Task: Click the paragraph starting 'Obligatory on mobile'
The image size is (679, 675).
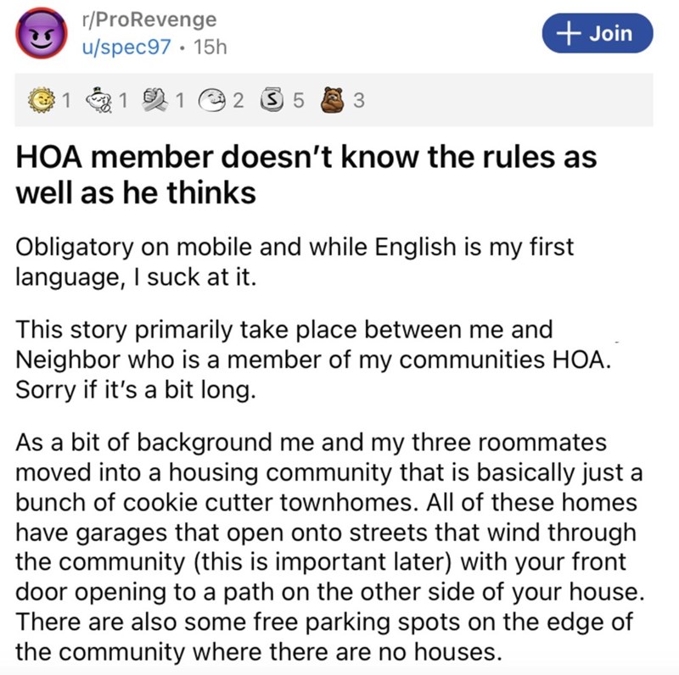Action: [x=294, y=261]
